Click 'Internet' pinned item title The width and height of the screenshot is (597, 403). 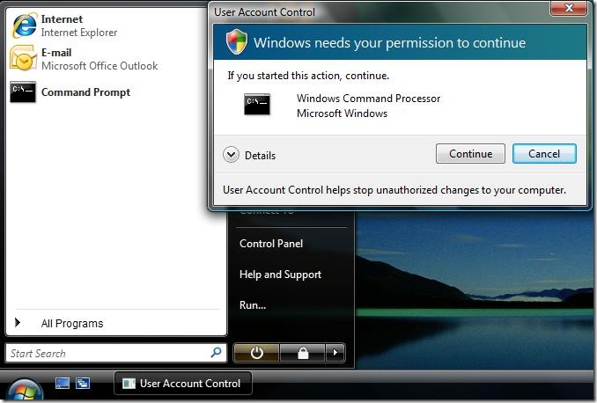62,19
